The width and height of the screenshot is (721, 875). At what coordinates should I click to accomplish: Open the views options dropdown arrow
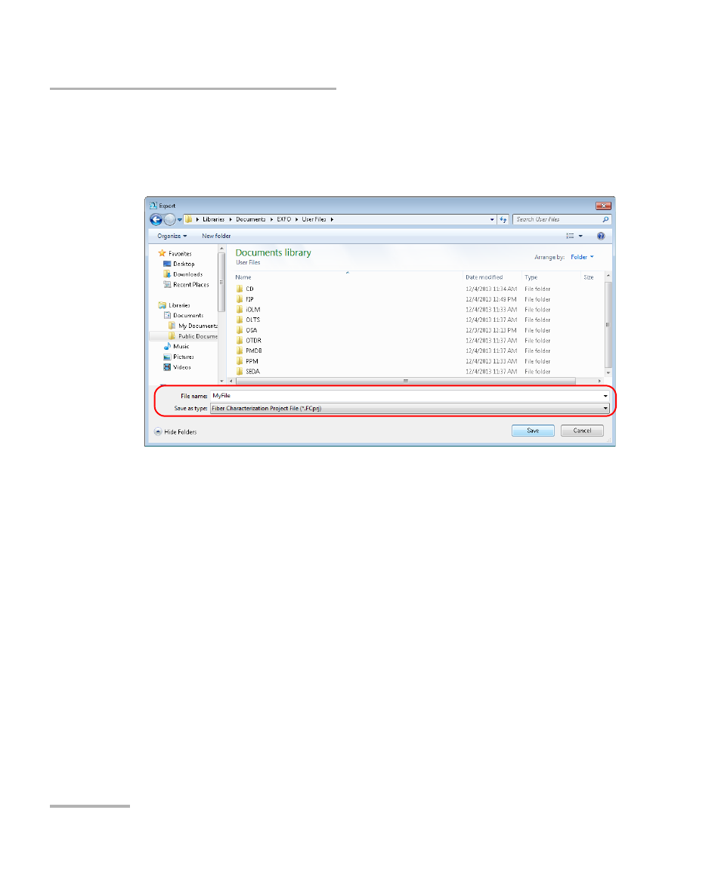pyautogui.click(x=580, y=236)
